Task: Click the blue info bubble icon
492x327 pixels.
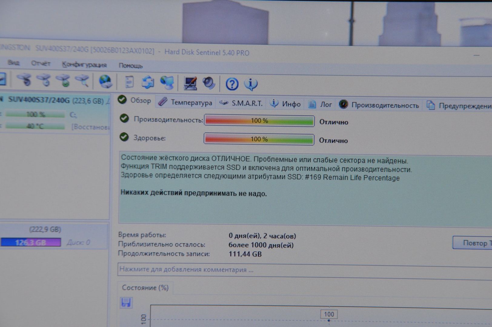Action: click(251, 84)
